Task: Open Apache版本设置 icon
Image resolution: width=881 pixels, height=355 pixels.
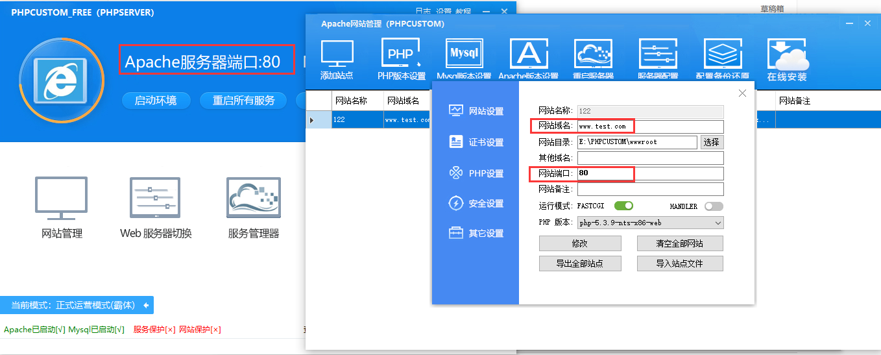Action: 528,54
